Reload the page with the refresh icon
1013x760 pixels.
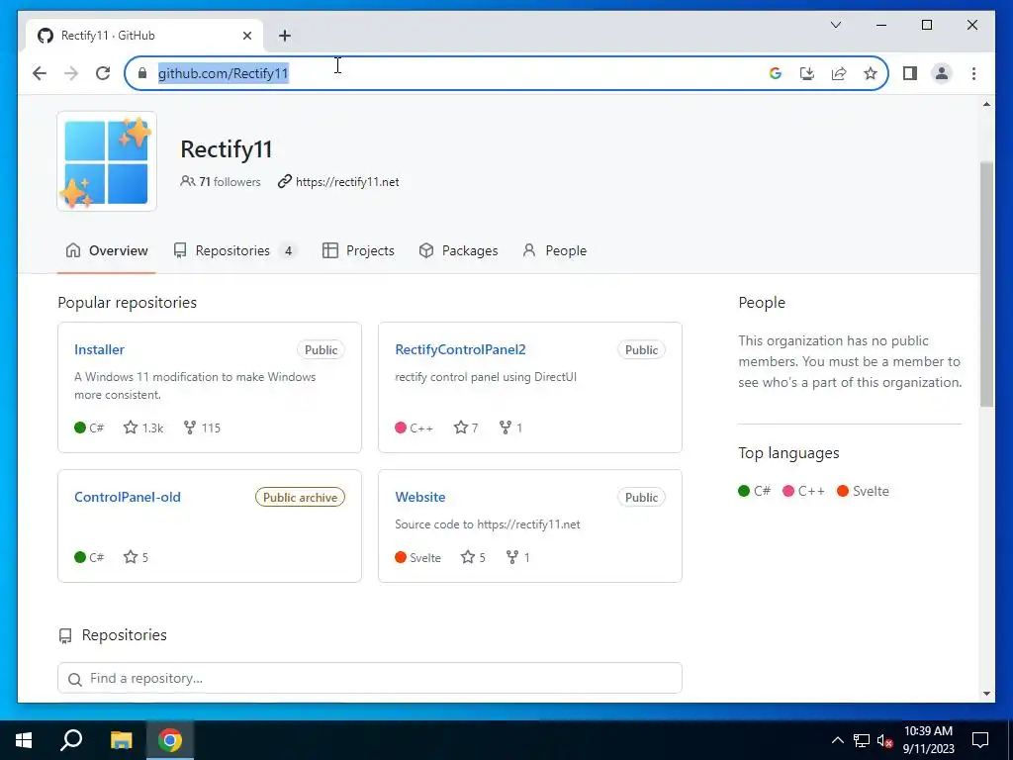103,73
